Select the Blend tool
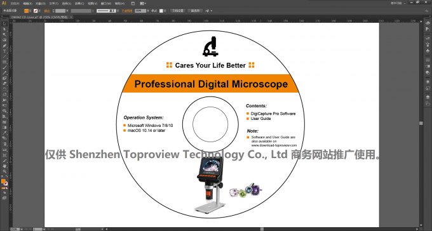432x231 pixels. pyautogui.click(x=4, y=138)
